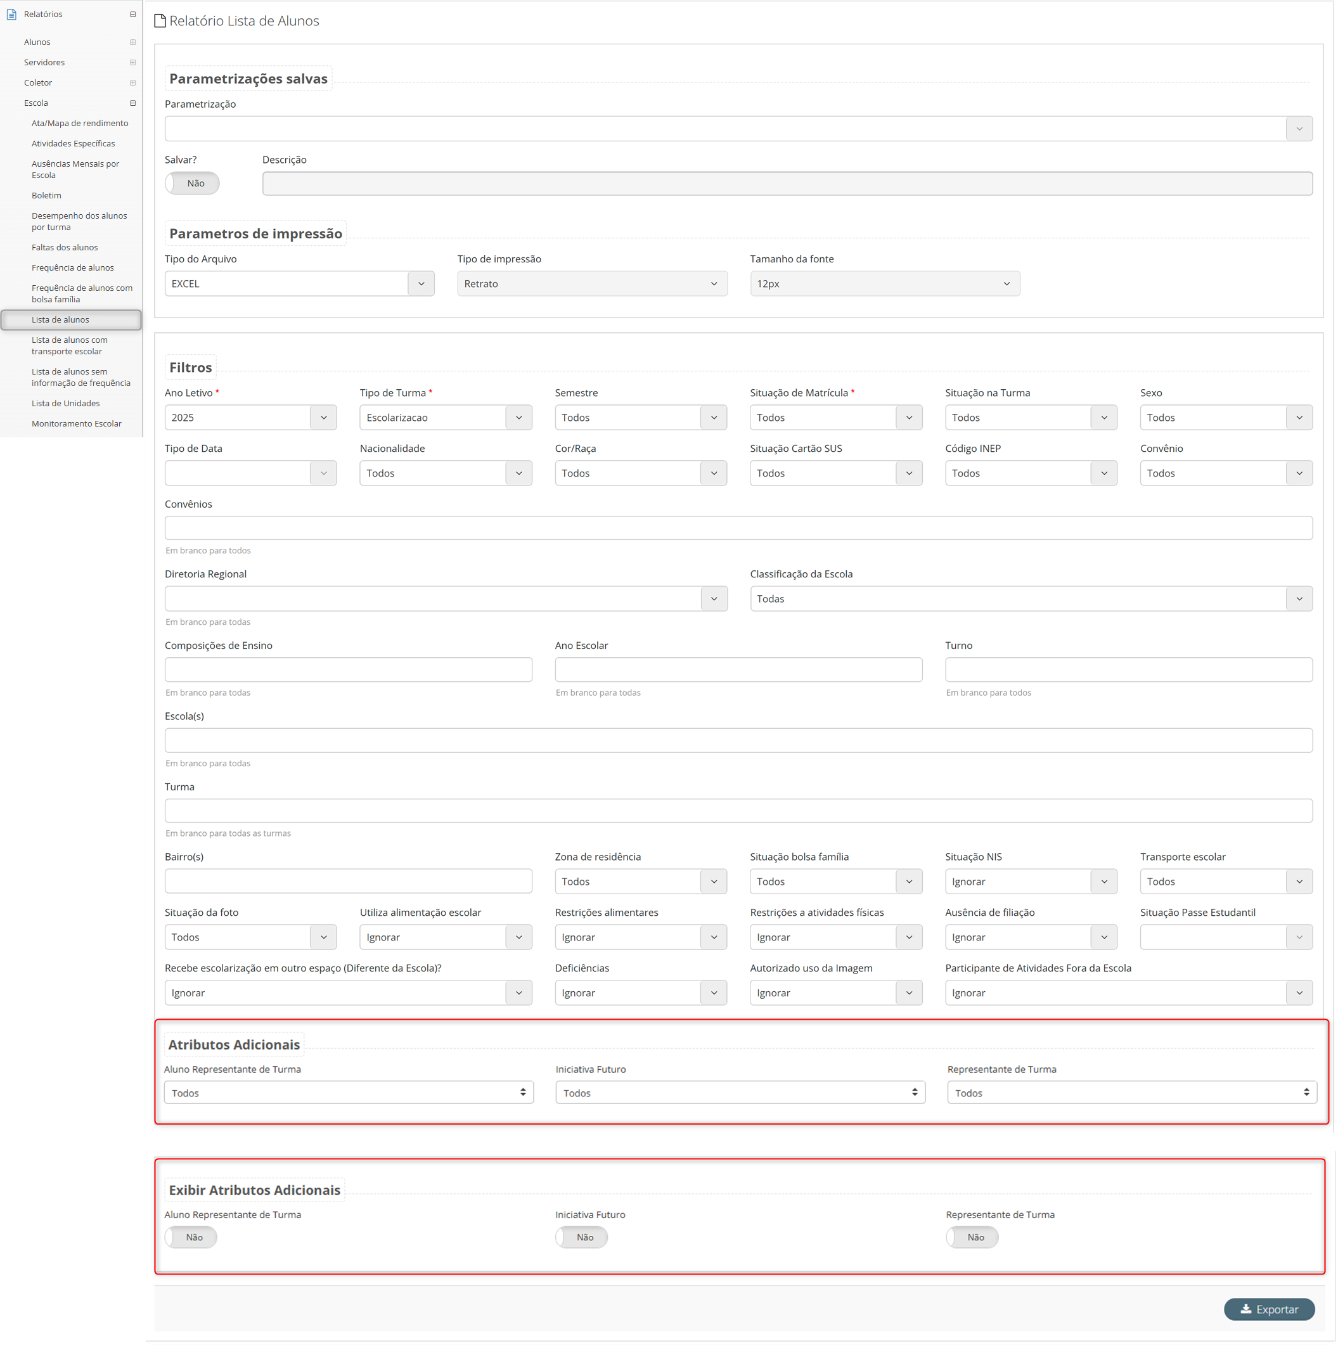Viewport: 1338px width, 1348px height.
Task: Click the Bairro(s) input field
Action: pos(348,881)
